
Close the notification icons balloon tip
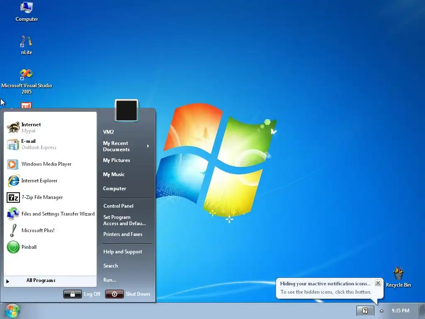click(378, 283)
